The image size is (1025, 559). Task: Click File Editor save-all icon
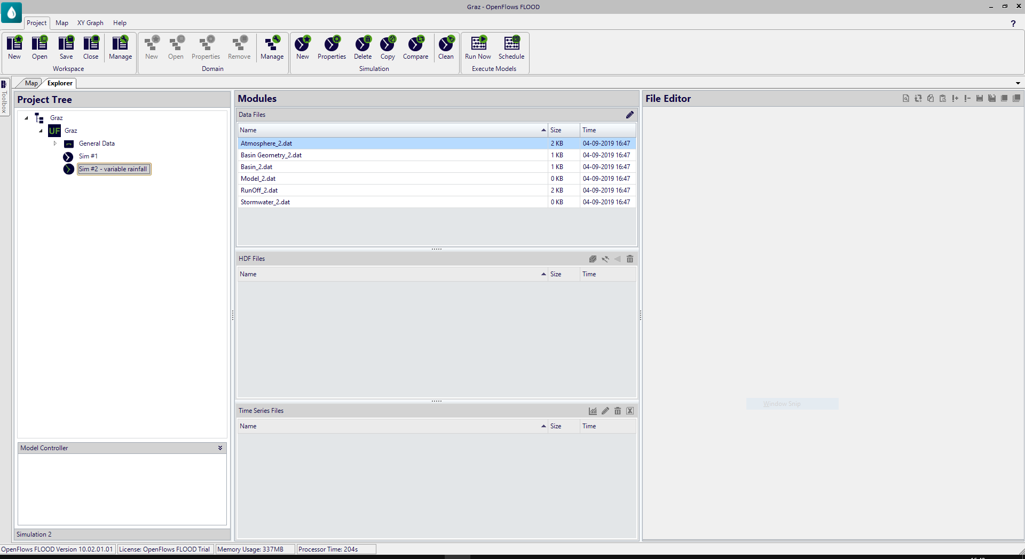click(992, 98)
